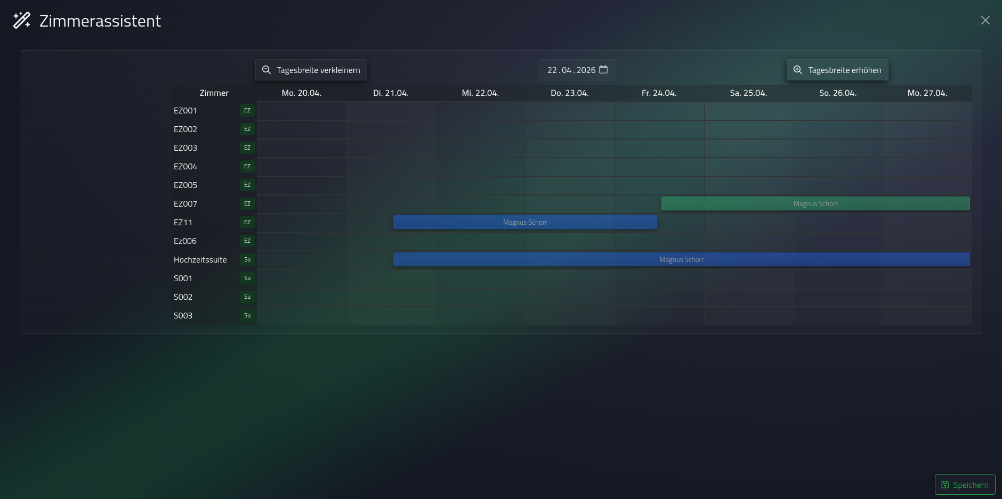Click the EZ badge of room EZ005

pos(247,185)
